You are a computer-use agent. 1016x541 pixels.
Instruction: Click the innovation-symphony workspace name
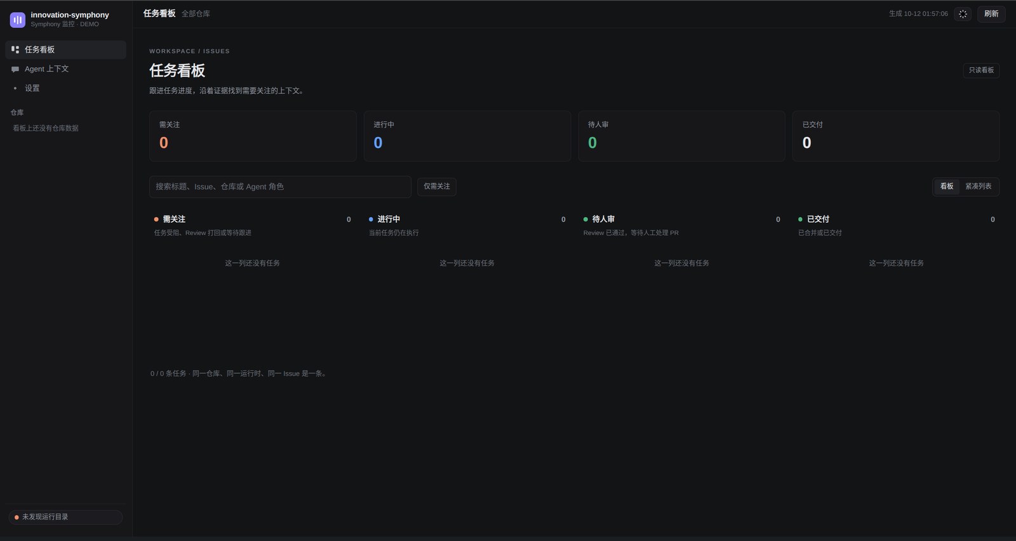[70, 15]
